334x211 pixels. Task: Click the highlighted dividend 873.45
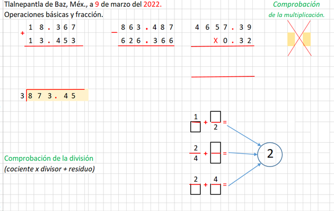pyautogui.click(x=57, y=95)
